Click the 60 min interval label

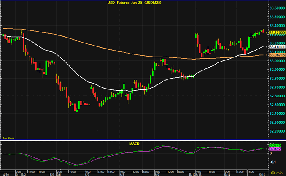click(x=277, y=173)
